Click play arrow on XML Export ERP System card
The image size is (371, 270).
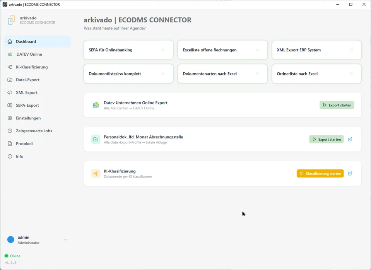click(352, 50)
